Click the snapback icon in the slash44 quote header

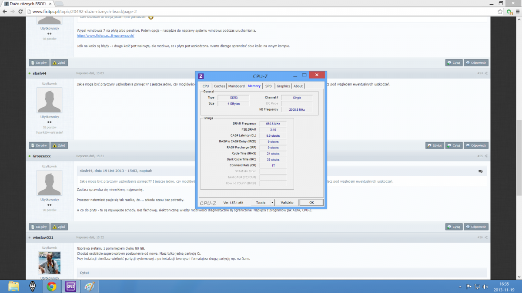480,171
